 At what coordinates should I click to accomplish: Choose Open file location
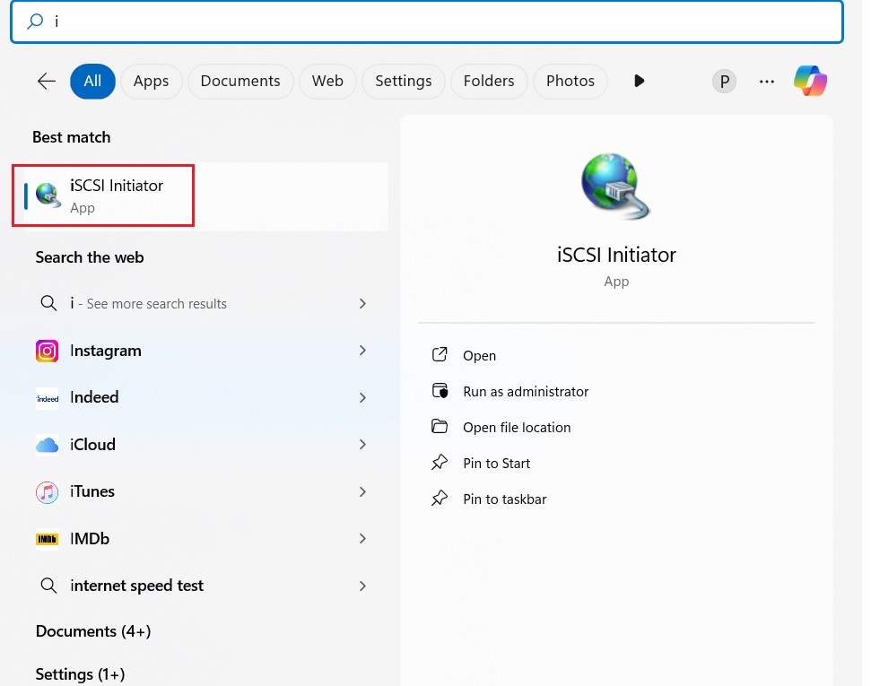517,428
